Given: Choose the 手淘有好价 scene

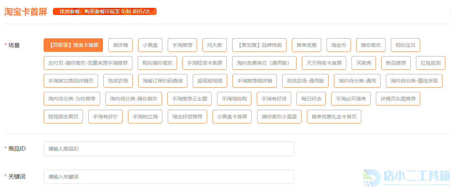Looking at the screenshot, I should [x=106, y=117].
